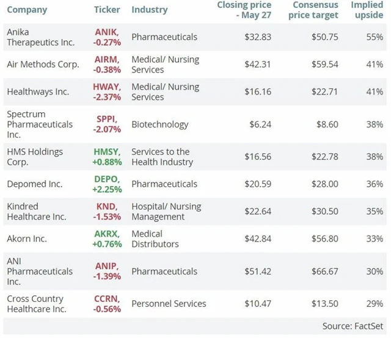Click the ANIK ticker link

108,32
